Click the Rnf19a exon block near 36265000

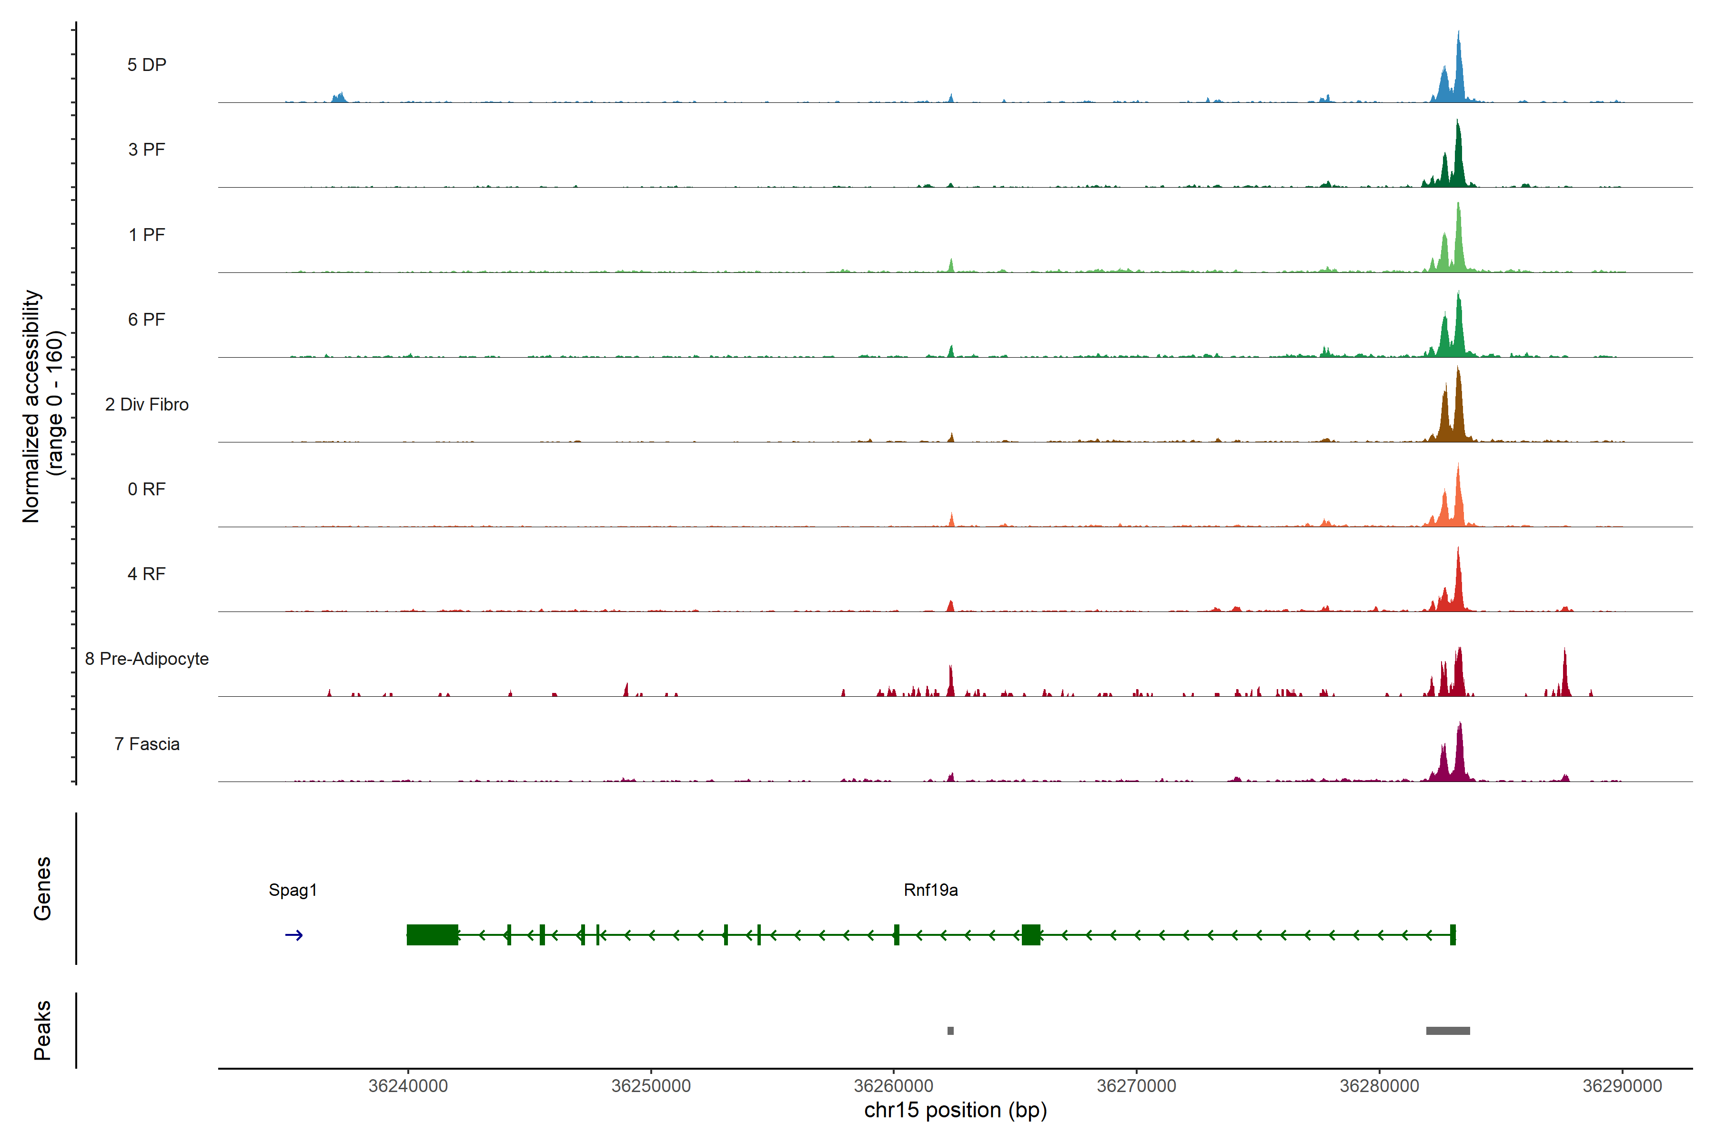click(x=1030, y=934)
